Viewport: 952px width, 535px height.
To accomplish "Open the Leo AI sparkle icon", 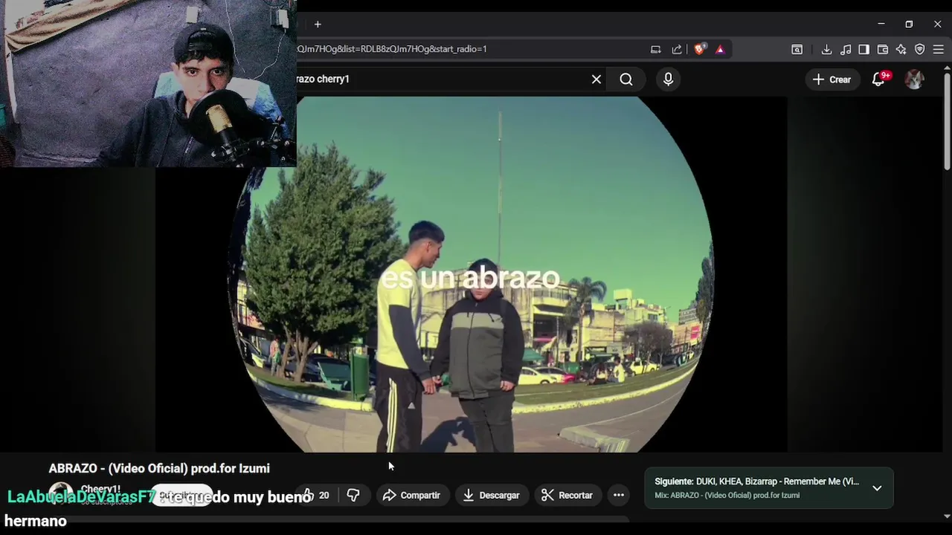I will tap(901, 49).
